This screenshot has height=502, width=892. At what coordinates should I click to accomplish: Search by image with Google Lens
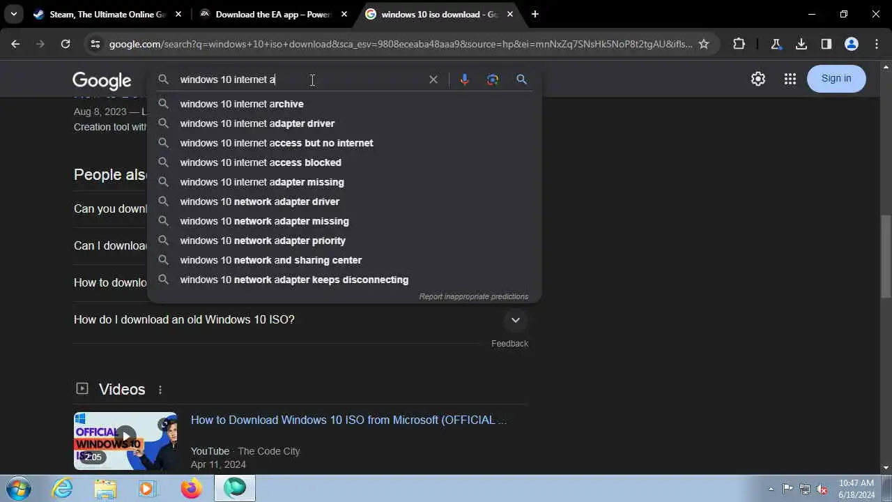pyautogui.click(x=493, y=79)
